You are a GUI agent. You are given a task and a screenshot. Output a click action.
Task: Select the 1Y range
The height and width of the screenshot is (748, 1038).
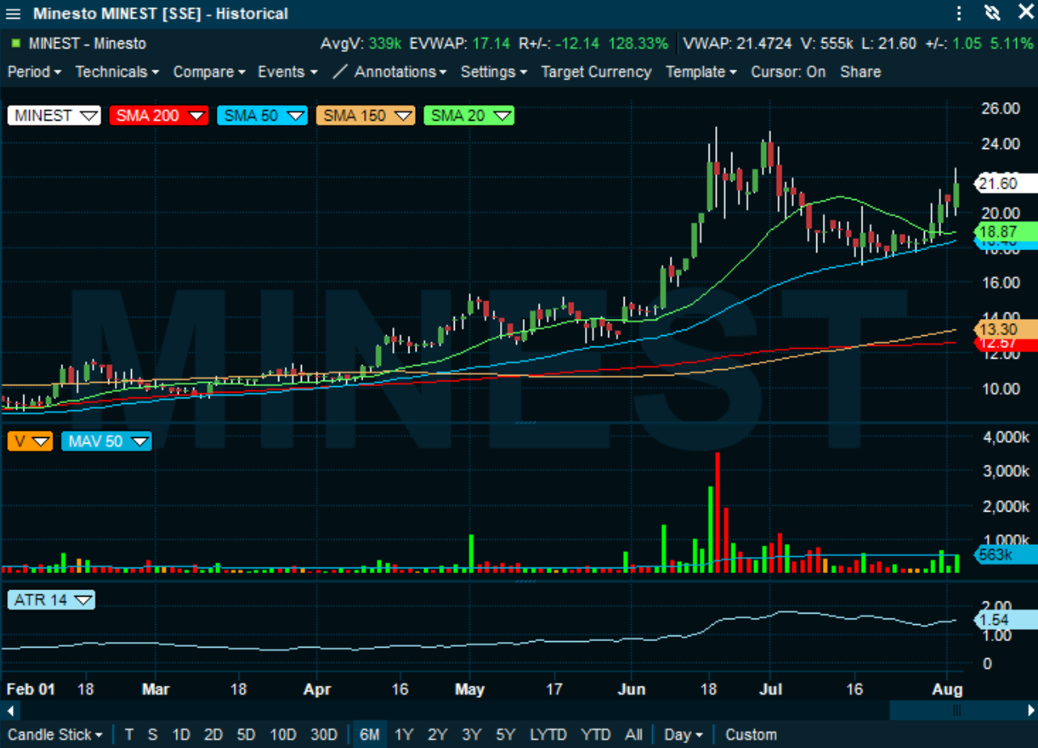(403, 735)
